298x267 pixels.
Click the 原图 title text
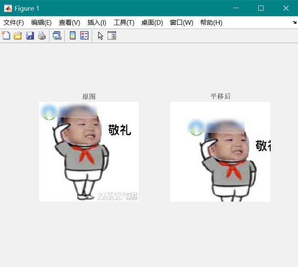[89, 97]
